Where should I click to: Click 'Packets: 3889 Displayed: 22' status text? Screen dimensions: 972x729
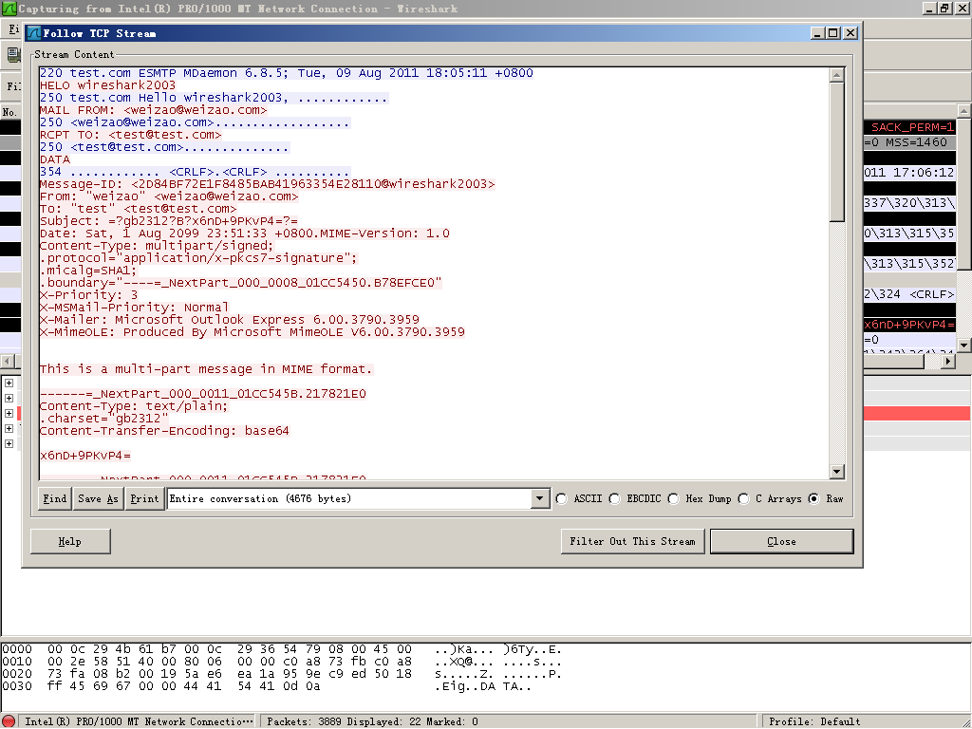(x=372, y=722)
